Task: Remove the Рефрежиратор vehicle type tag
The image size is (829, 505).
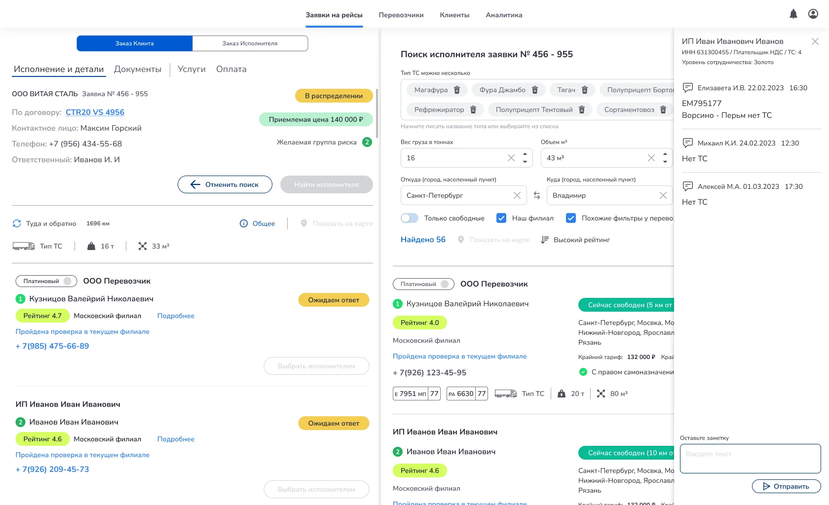Action: tap(473, 109)
